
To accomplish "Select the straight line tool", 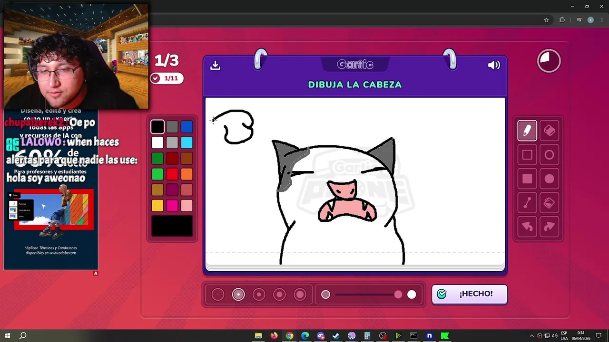I will [x=527, y=203].
